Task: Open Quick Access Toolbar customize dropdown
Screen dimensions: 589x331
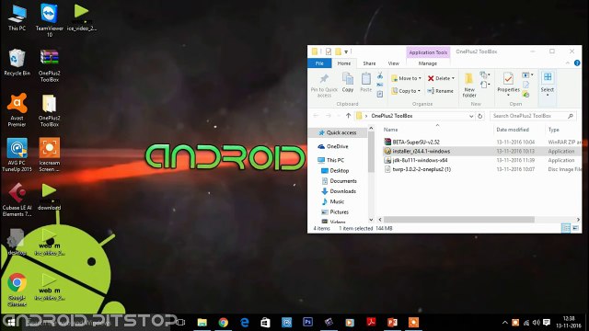Action: (346, 51)
